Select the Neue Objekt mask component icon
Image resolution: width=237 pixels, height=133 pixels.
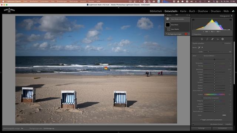pyautogui.click(x=169, y=29)
